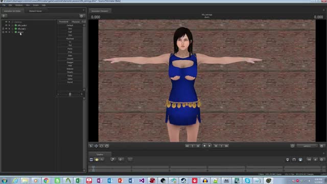Toggle the lock icon on dress1 row
This screenshot has height=184, width=327.
3,32
